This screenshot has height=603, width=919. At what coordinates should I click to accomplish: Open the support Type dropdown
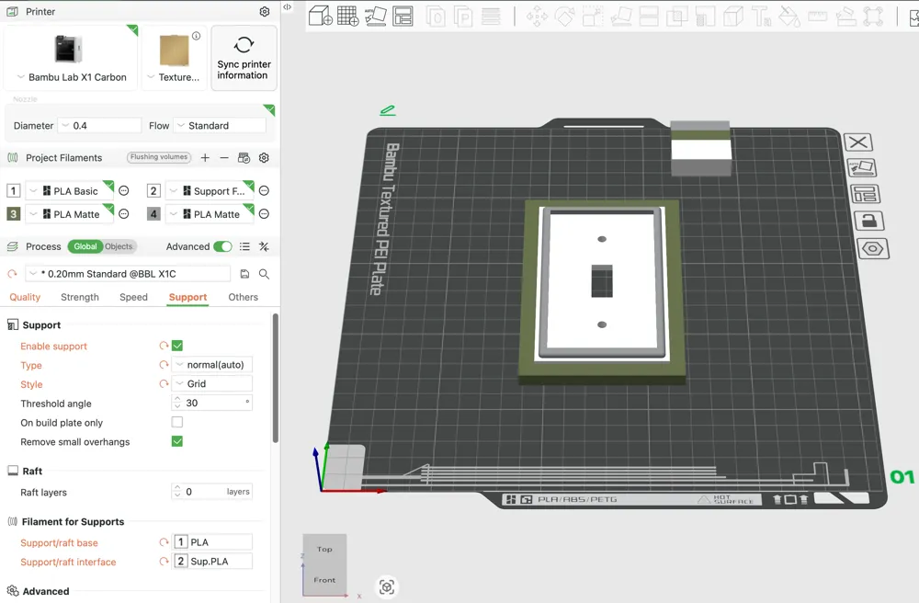point(212,365)
